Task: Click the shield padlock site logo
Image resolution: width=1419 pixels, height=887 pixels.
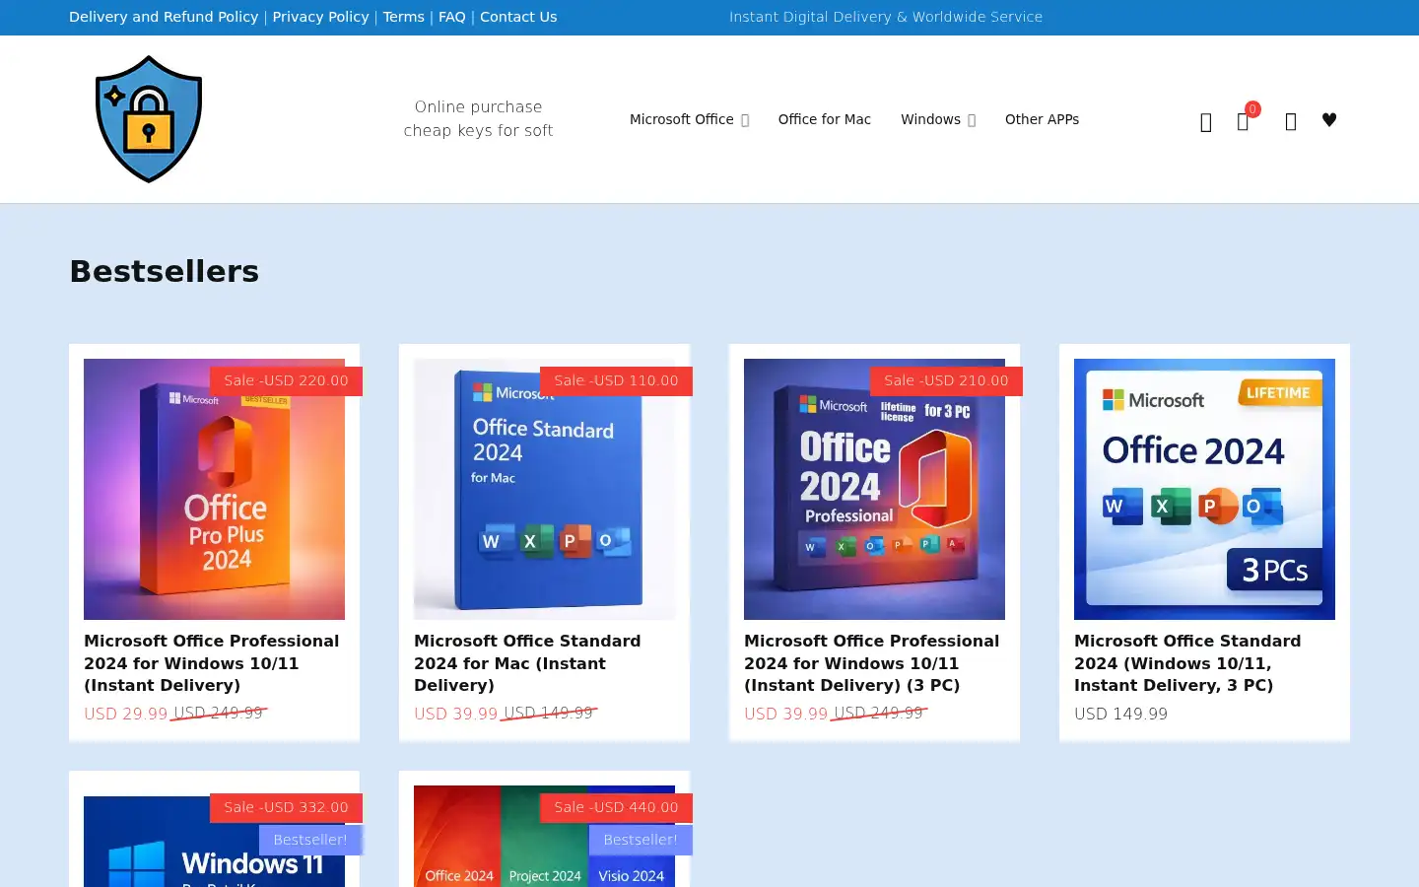Action: [149, 119]
